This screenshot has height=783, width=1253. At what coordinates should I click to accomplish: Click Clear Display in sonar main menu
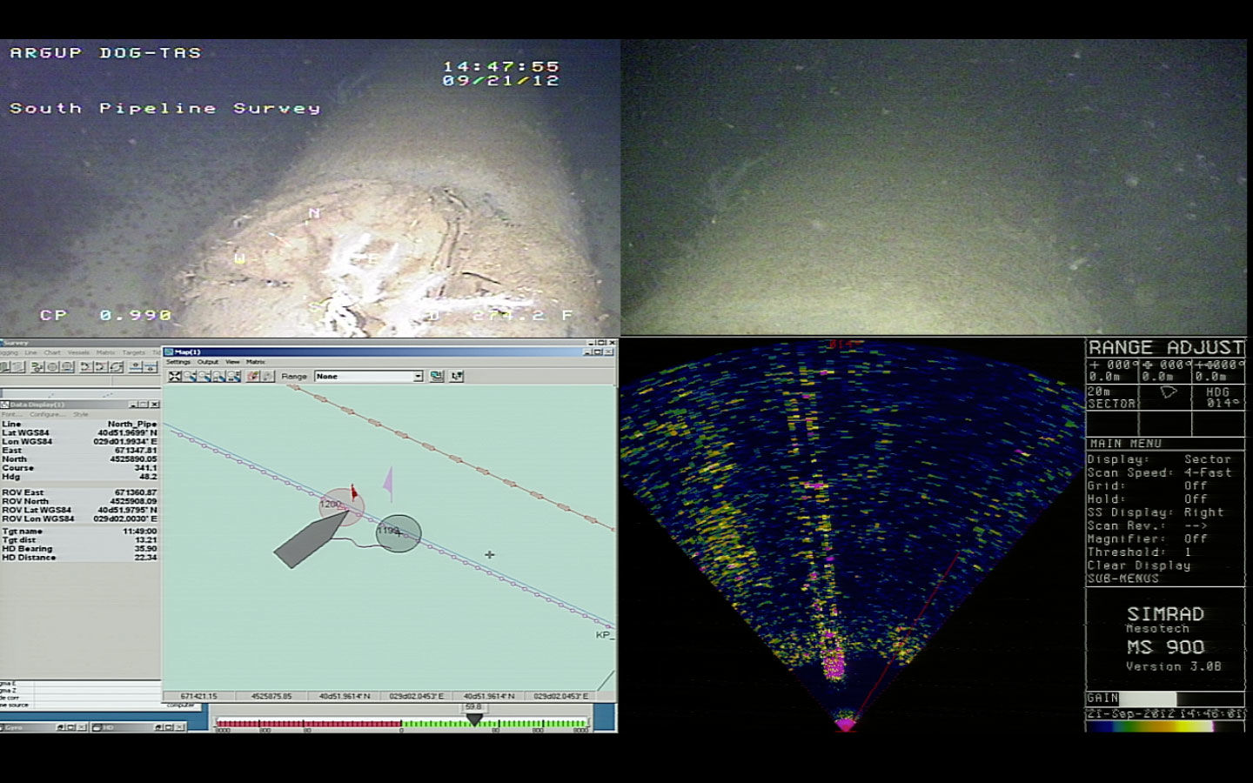pyautogui.click(x=1138, y=565)
